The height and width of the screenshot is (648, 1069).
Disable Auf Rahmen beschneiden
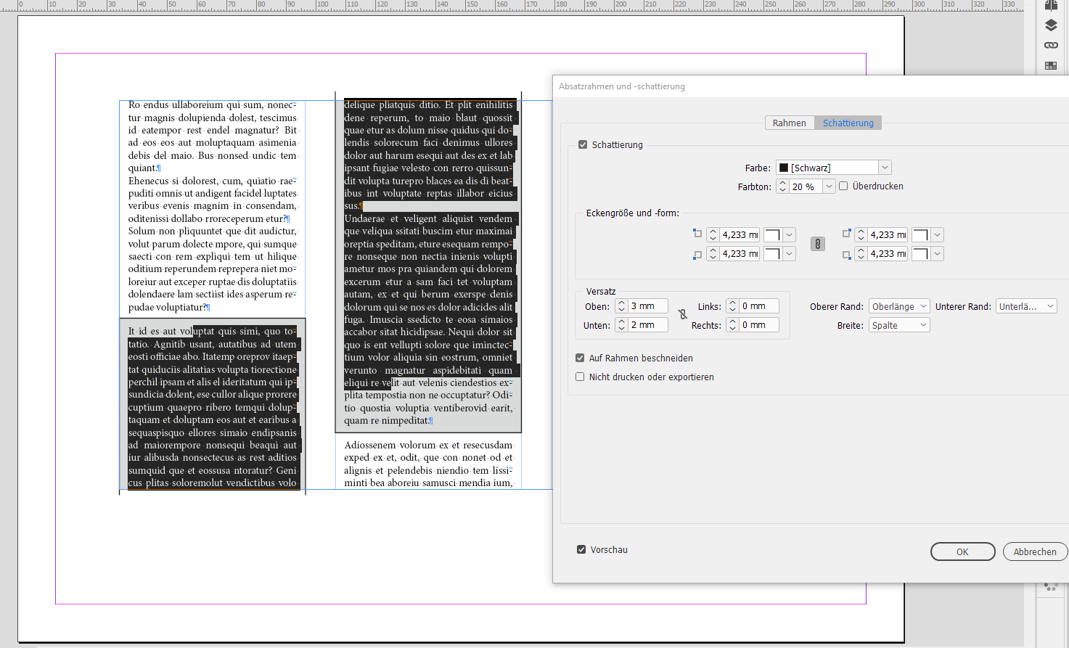[580, 358]
